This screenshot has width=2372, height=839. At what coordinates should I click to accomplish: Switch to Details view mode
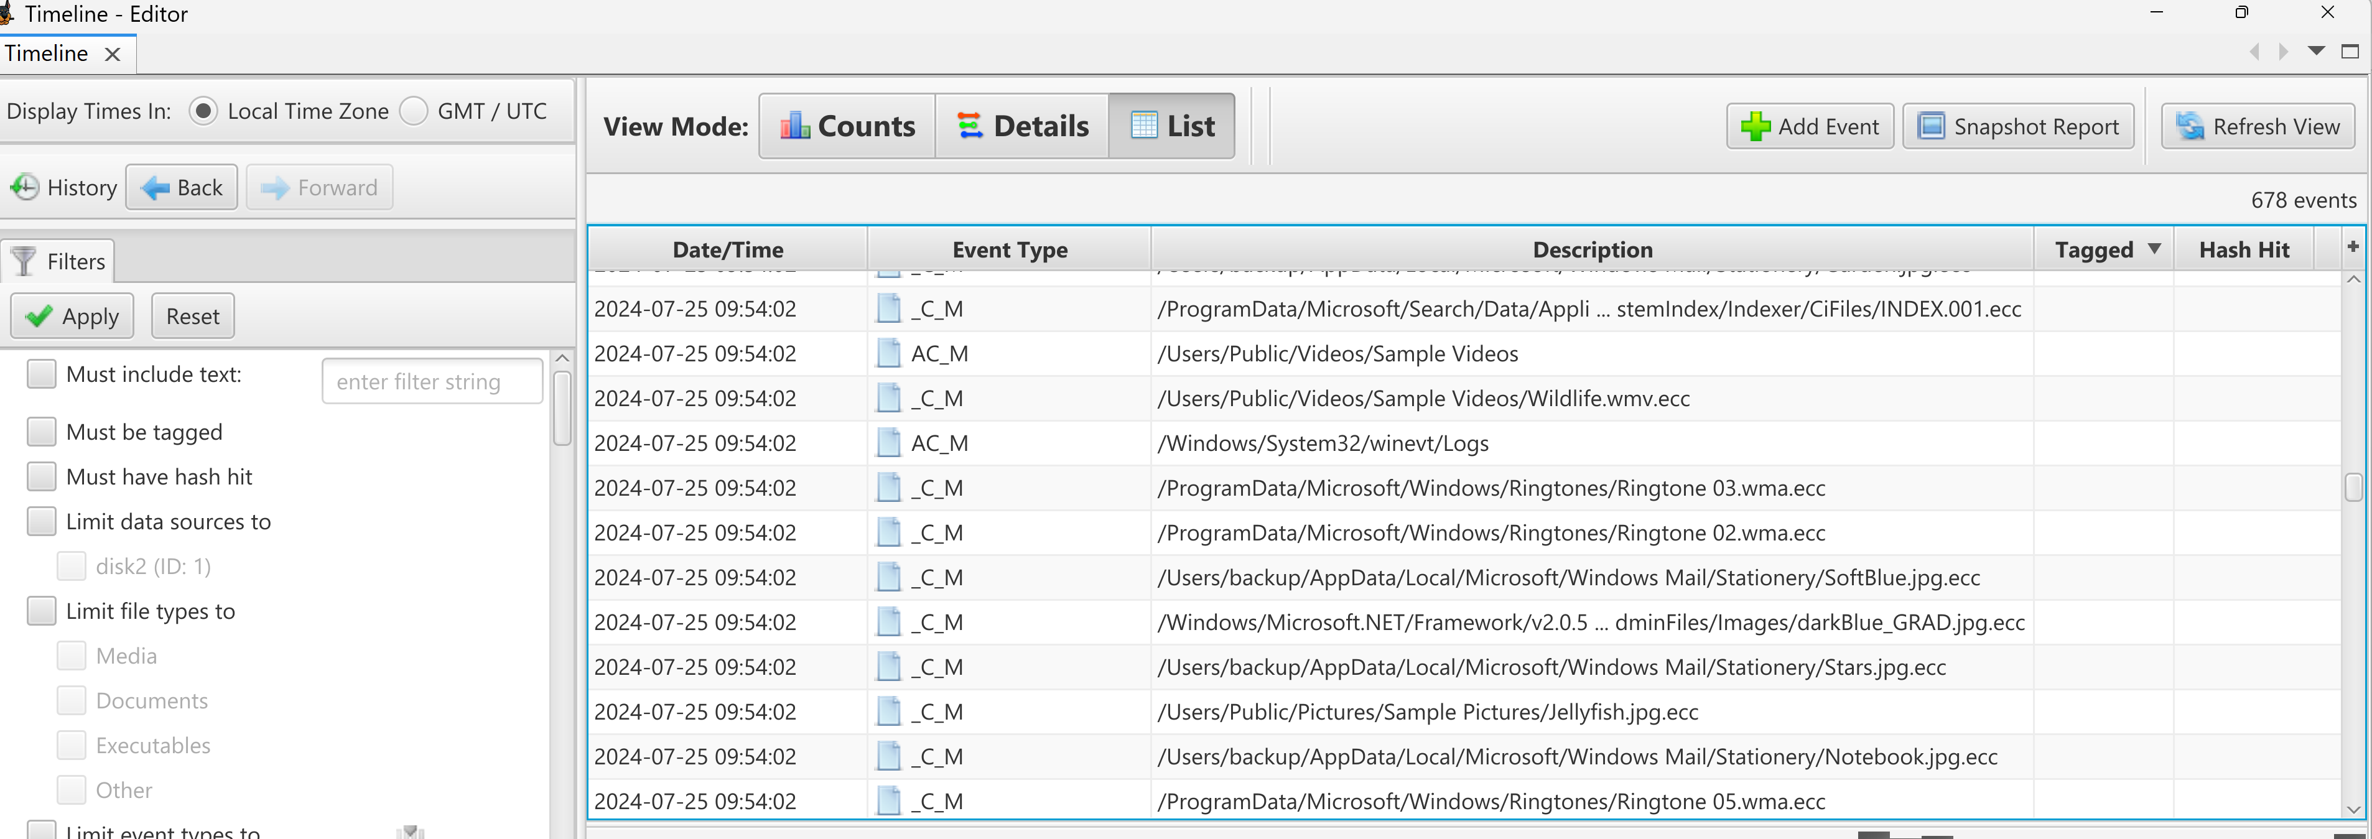pos(1022,126)
